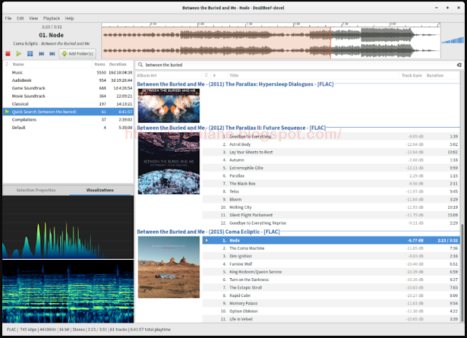
Task: Click the Album Art column header
Action: [x=169, y=75]
